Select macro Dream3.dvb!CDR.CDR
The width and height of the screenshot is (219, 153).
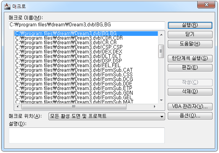pyautogui.click(x=86, y=38)
